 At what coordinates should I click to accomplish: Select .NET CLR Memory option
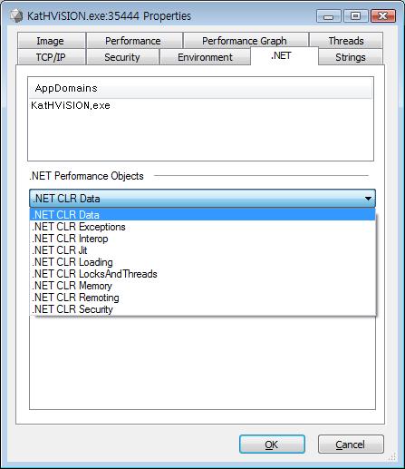click(x=202, y=286)
